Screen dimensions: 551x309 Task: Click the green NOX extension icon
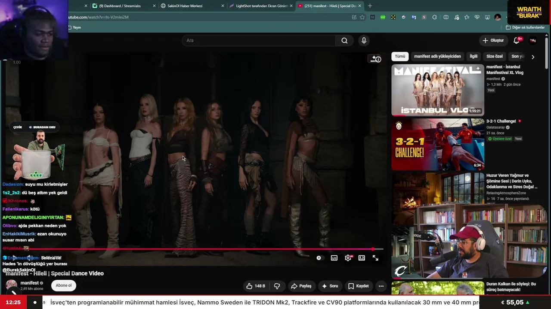(383, 17)
